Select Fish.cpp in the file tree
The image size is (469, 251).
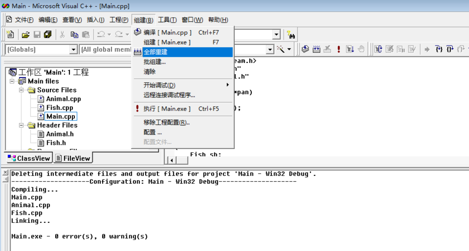click(60, 108)
